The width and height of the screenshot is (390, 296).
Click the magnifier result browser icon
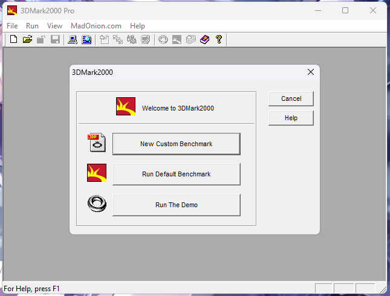coord(86,39)
